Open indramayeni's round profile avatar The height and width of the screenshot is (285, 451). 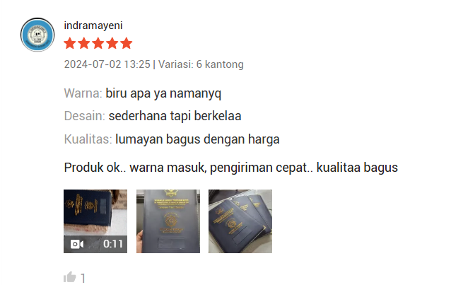point(37,35)
